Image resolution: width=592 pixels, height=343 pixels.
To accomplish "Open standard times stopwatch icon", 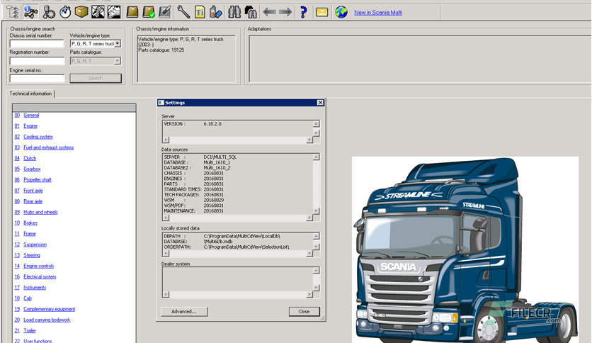I will [65, 12].
